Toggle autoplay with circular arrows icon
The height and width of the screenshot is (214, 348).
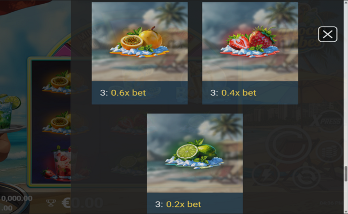click(x=306, y=177)
